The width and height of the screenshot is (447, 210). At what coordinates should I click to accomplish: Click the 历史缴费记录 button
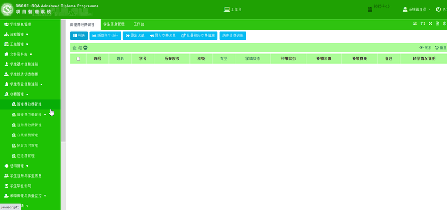click(232, 36)
